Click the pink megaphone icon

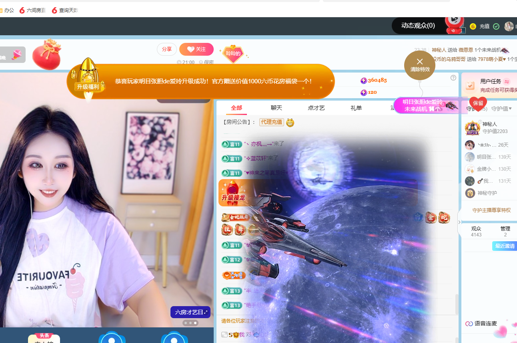pos(16,55)
